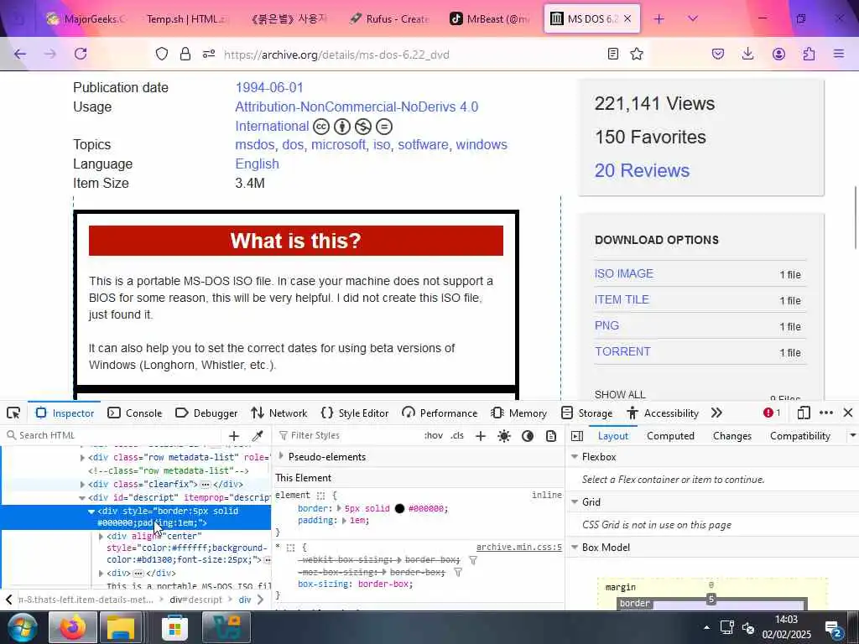This screenshot has height=644, width=859.
Task: Toggle reader view icon in address bar
Action: (x=613, y=54)
